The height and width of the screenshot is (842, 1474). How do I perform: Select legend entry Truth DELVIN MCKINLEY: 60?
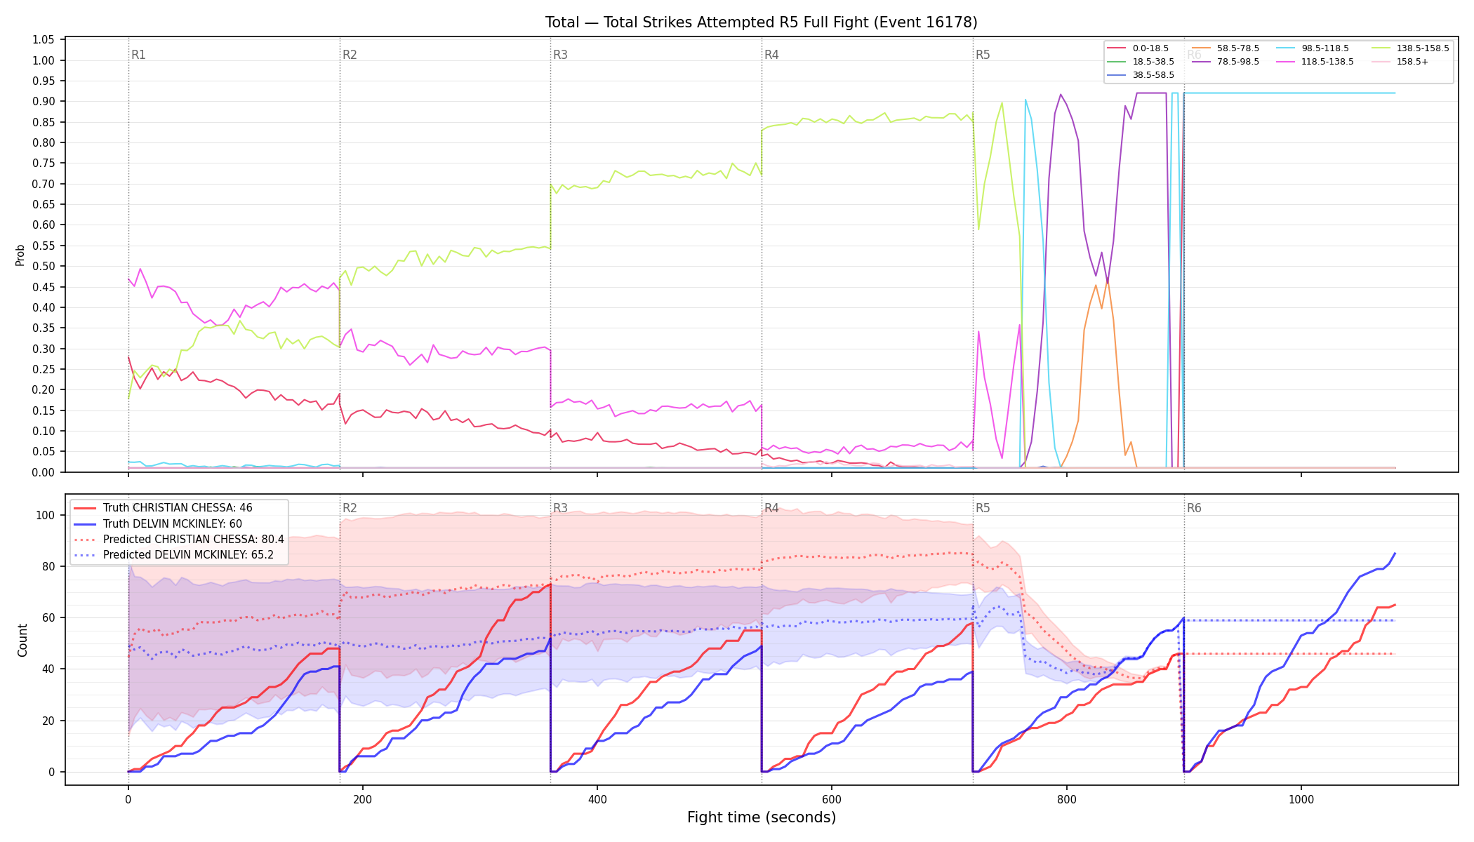click(x=158, y=523)
